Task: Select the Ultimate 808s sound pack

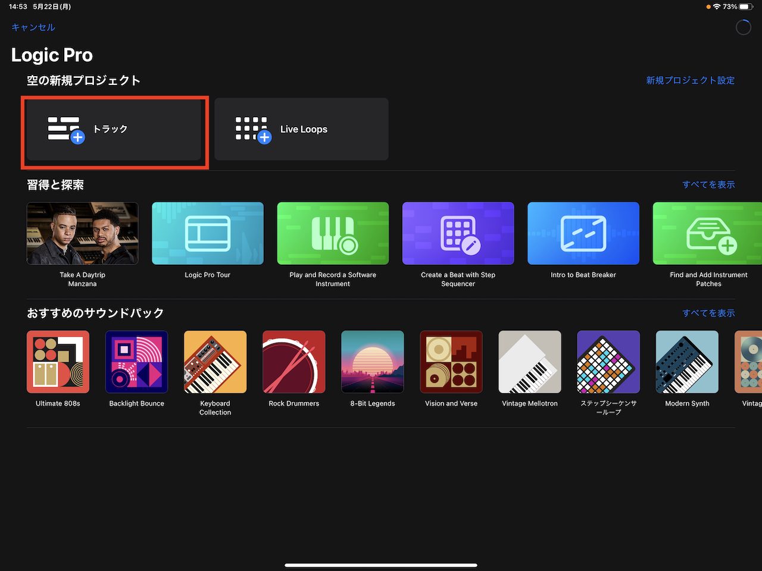Action: coord(58,362)
